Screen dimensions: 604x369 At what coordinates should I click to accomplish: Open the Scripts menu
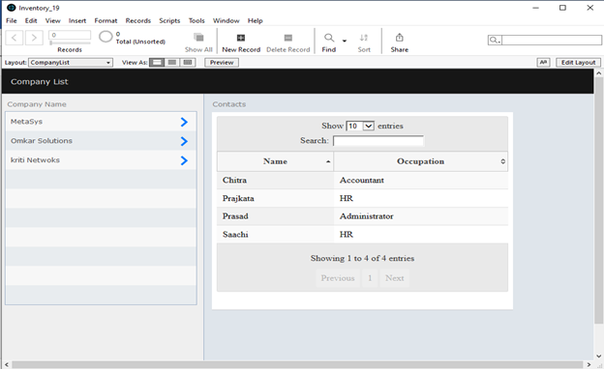[x=169, y=20]
